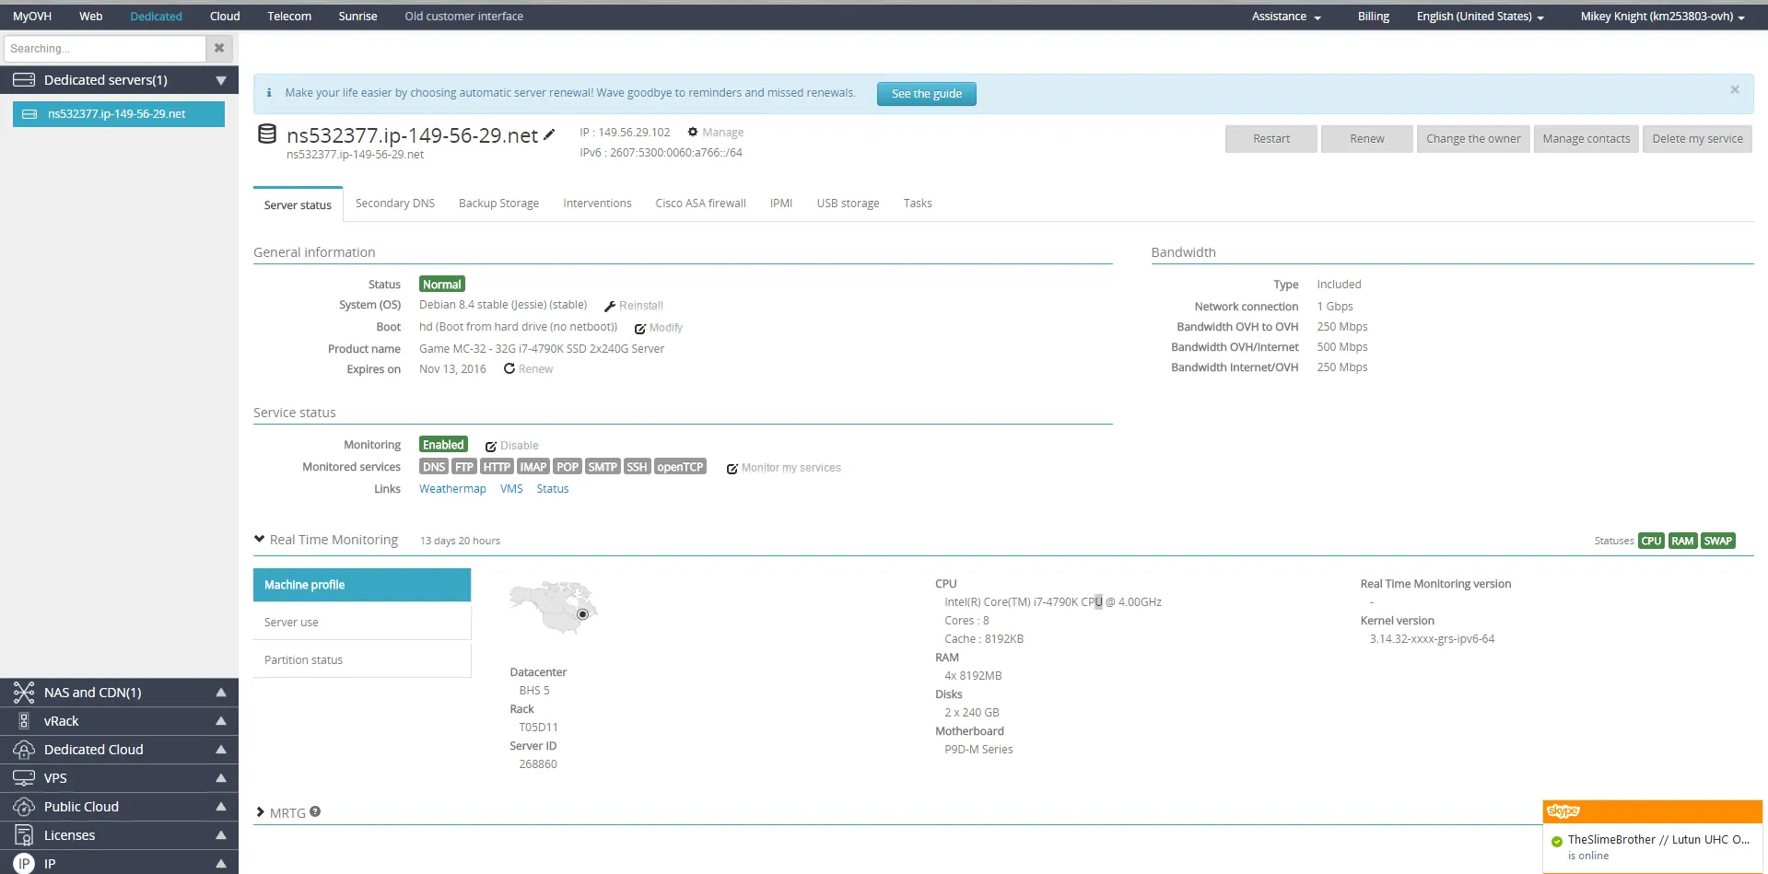The image size is (1768, 874).
Task: Expand the Dedicated Cloud section arrow
Action: [221, 750]
